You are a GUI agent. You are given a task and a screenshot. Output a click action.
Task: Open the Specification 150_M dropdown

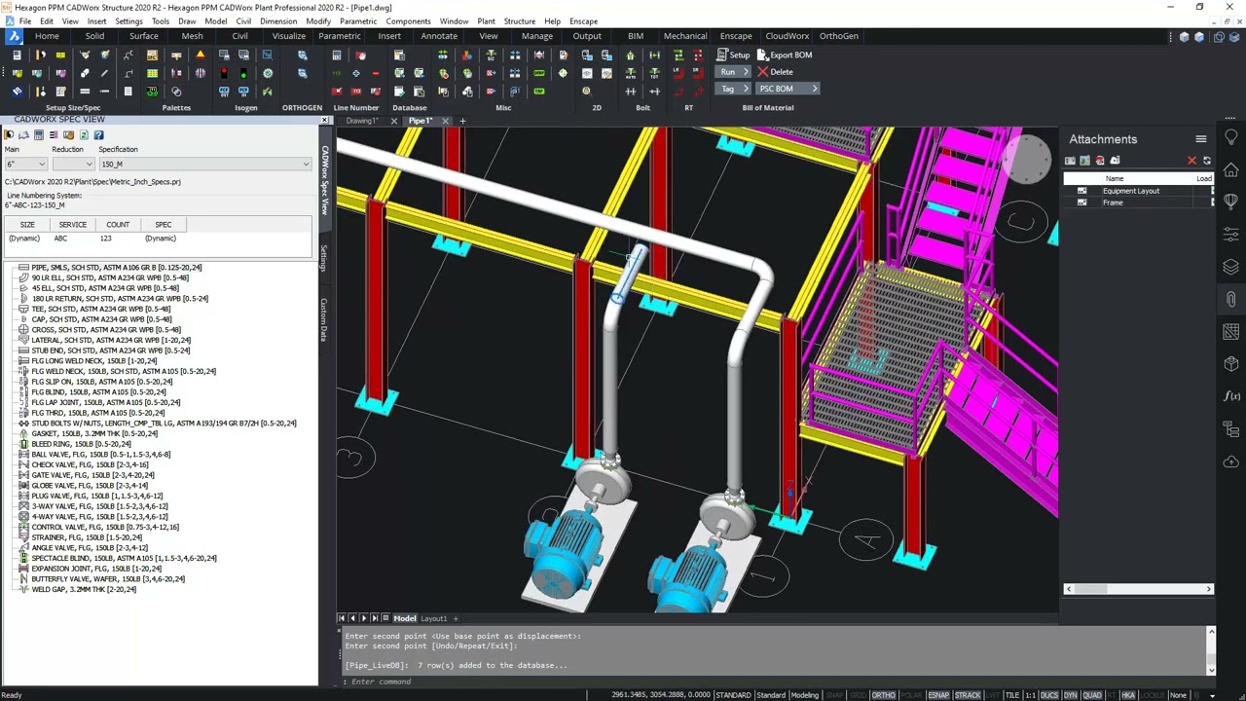pos(204,164)
